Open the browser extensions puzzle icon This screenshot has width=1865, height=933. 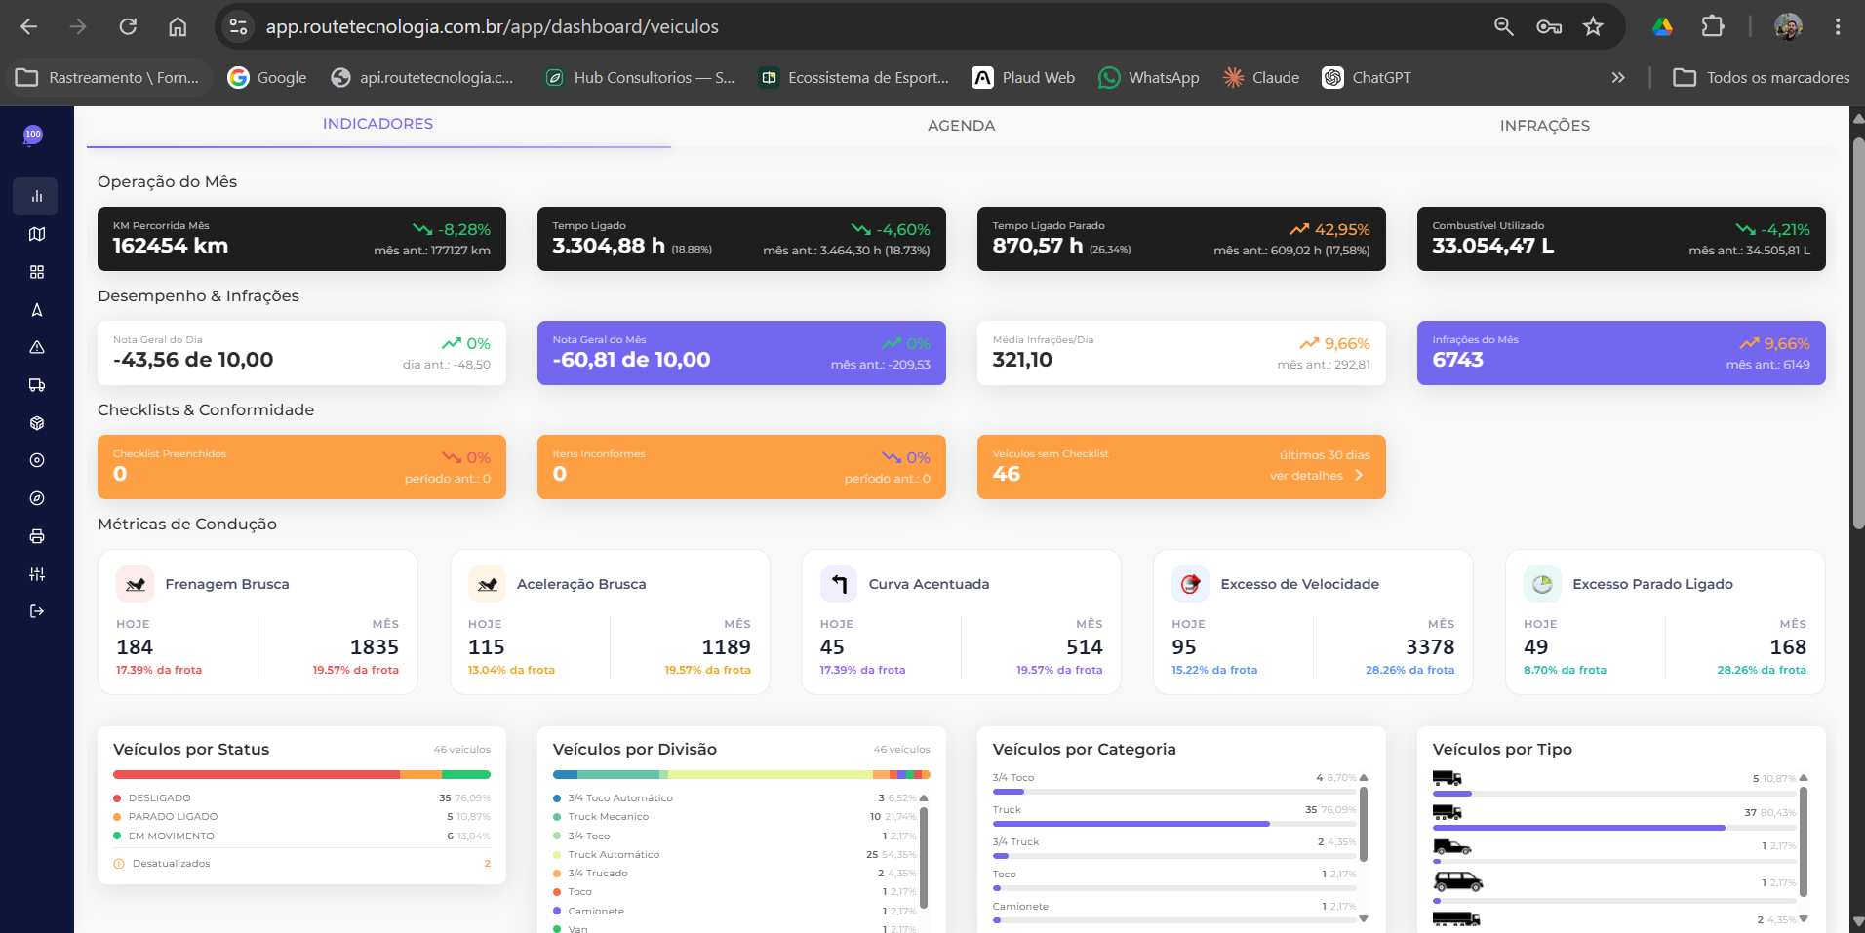point(1713,26)
